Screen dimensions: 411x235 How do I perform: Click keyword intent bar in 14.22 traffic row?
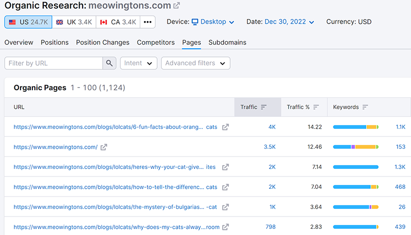[x=356, y=127]
